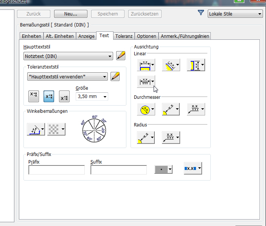
Task: Click into the Suffix input field
Action: tap(118, 170)
